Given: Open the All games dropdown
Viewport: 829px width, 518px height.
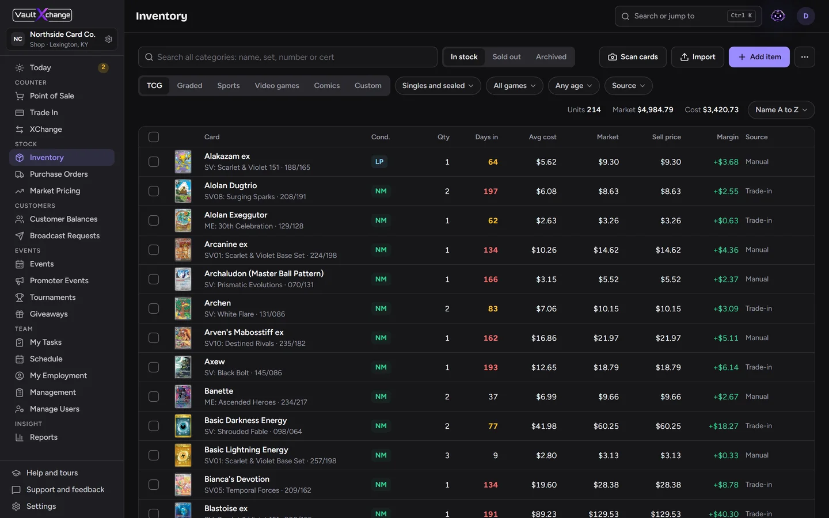Looking at the screenshot, I should [515, 86].
